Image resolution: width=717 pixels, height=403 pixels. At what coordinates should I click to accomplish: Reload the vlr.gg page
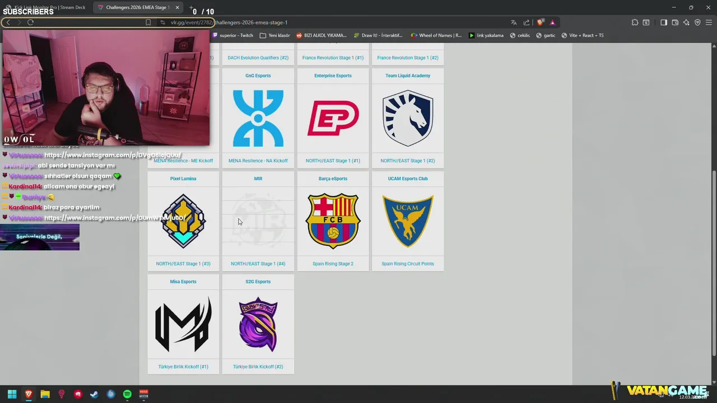point(30,22)
